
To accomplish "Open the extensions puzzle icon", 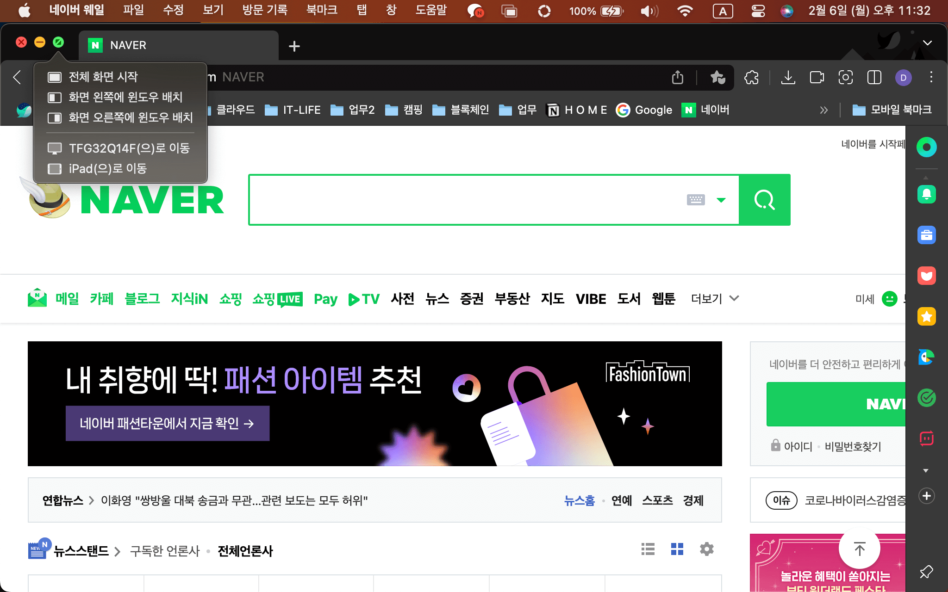I will pos(751,77).
